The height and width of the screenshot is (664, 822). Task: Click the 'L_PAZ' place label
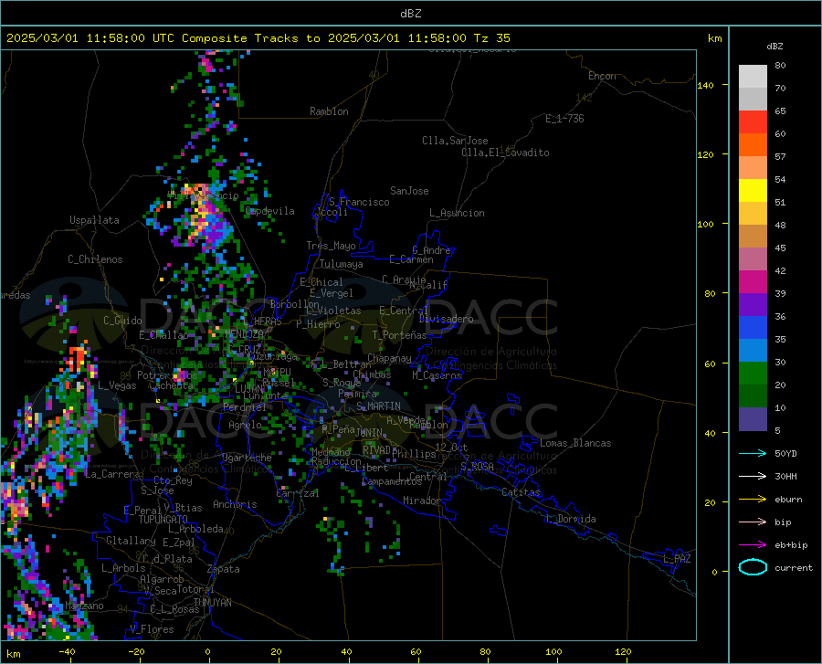[x=677, y=559]
